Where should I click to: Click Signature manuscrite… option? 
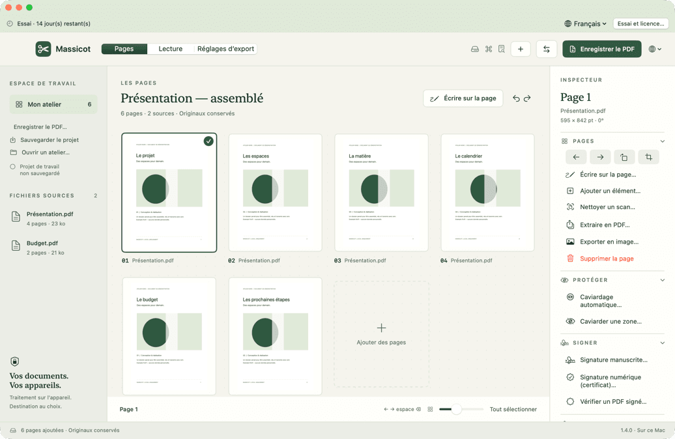[614, 360]
